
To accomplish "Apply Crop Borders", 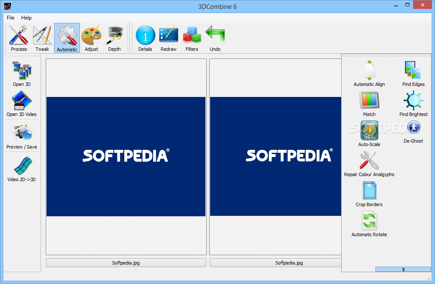I will pyautogui.click(x=369, y=194).
